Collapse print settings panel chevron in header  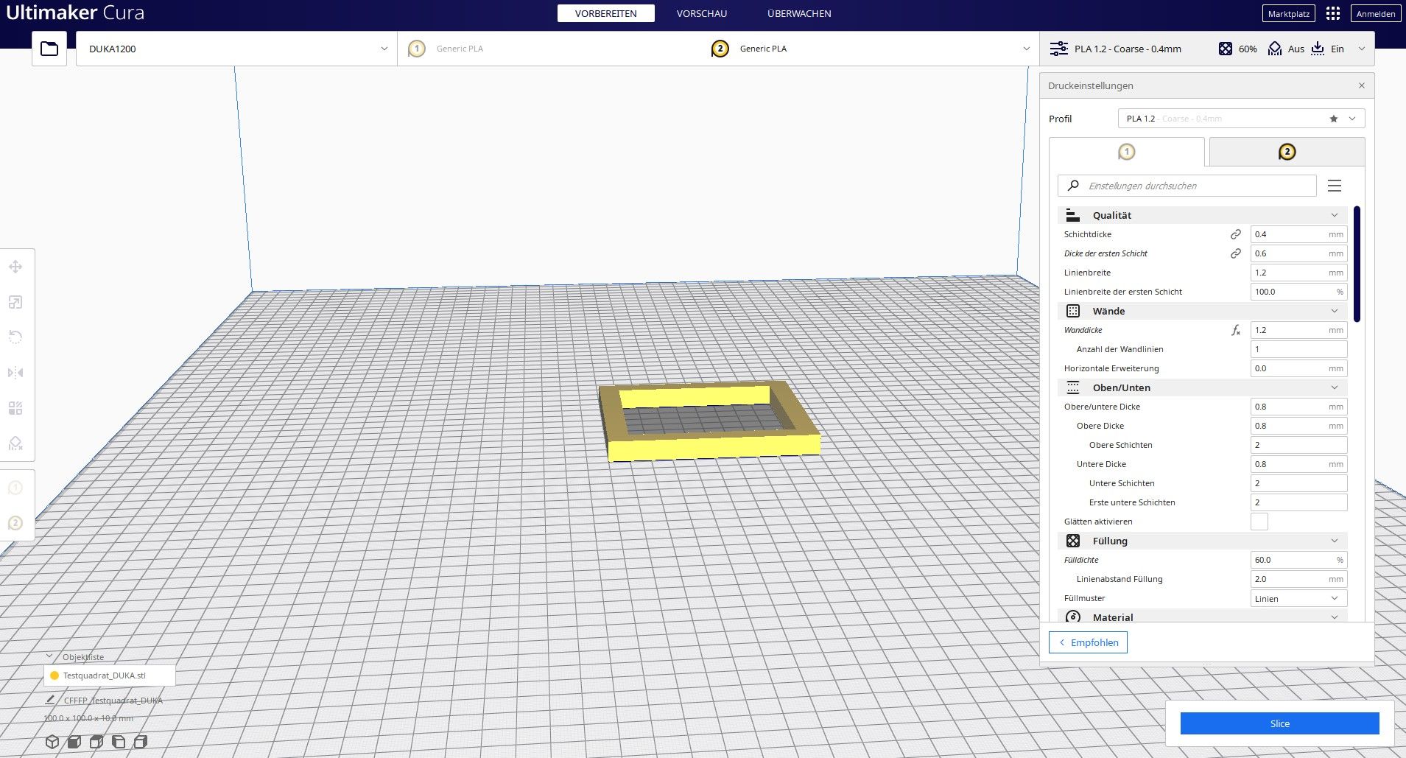pyautogui.click(x=1362, y=49)
